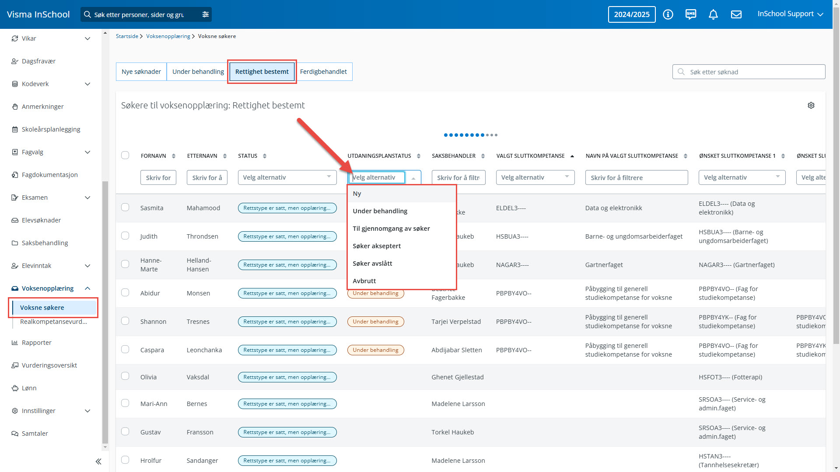Click the Dagsfravær sidebar icon

tap(15, 61)
